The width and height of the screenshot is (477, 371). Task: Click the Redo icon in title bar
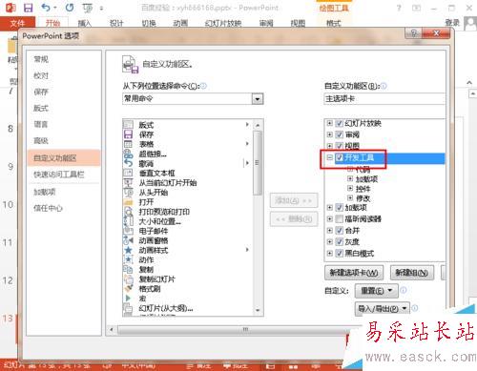point(70,8)
